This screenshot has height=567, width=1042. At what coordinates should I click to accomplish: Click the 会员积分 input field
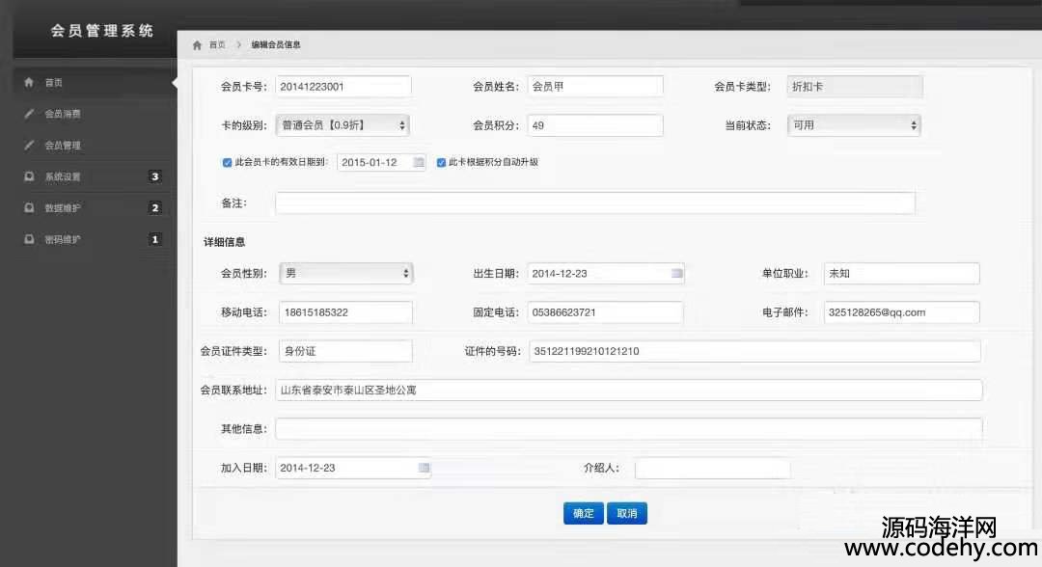[595, 124]
